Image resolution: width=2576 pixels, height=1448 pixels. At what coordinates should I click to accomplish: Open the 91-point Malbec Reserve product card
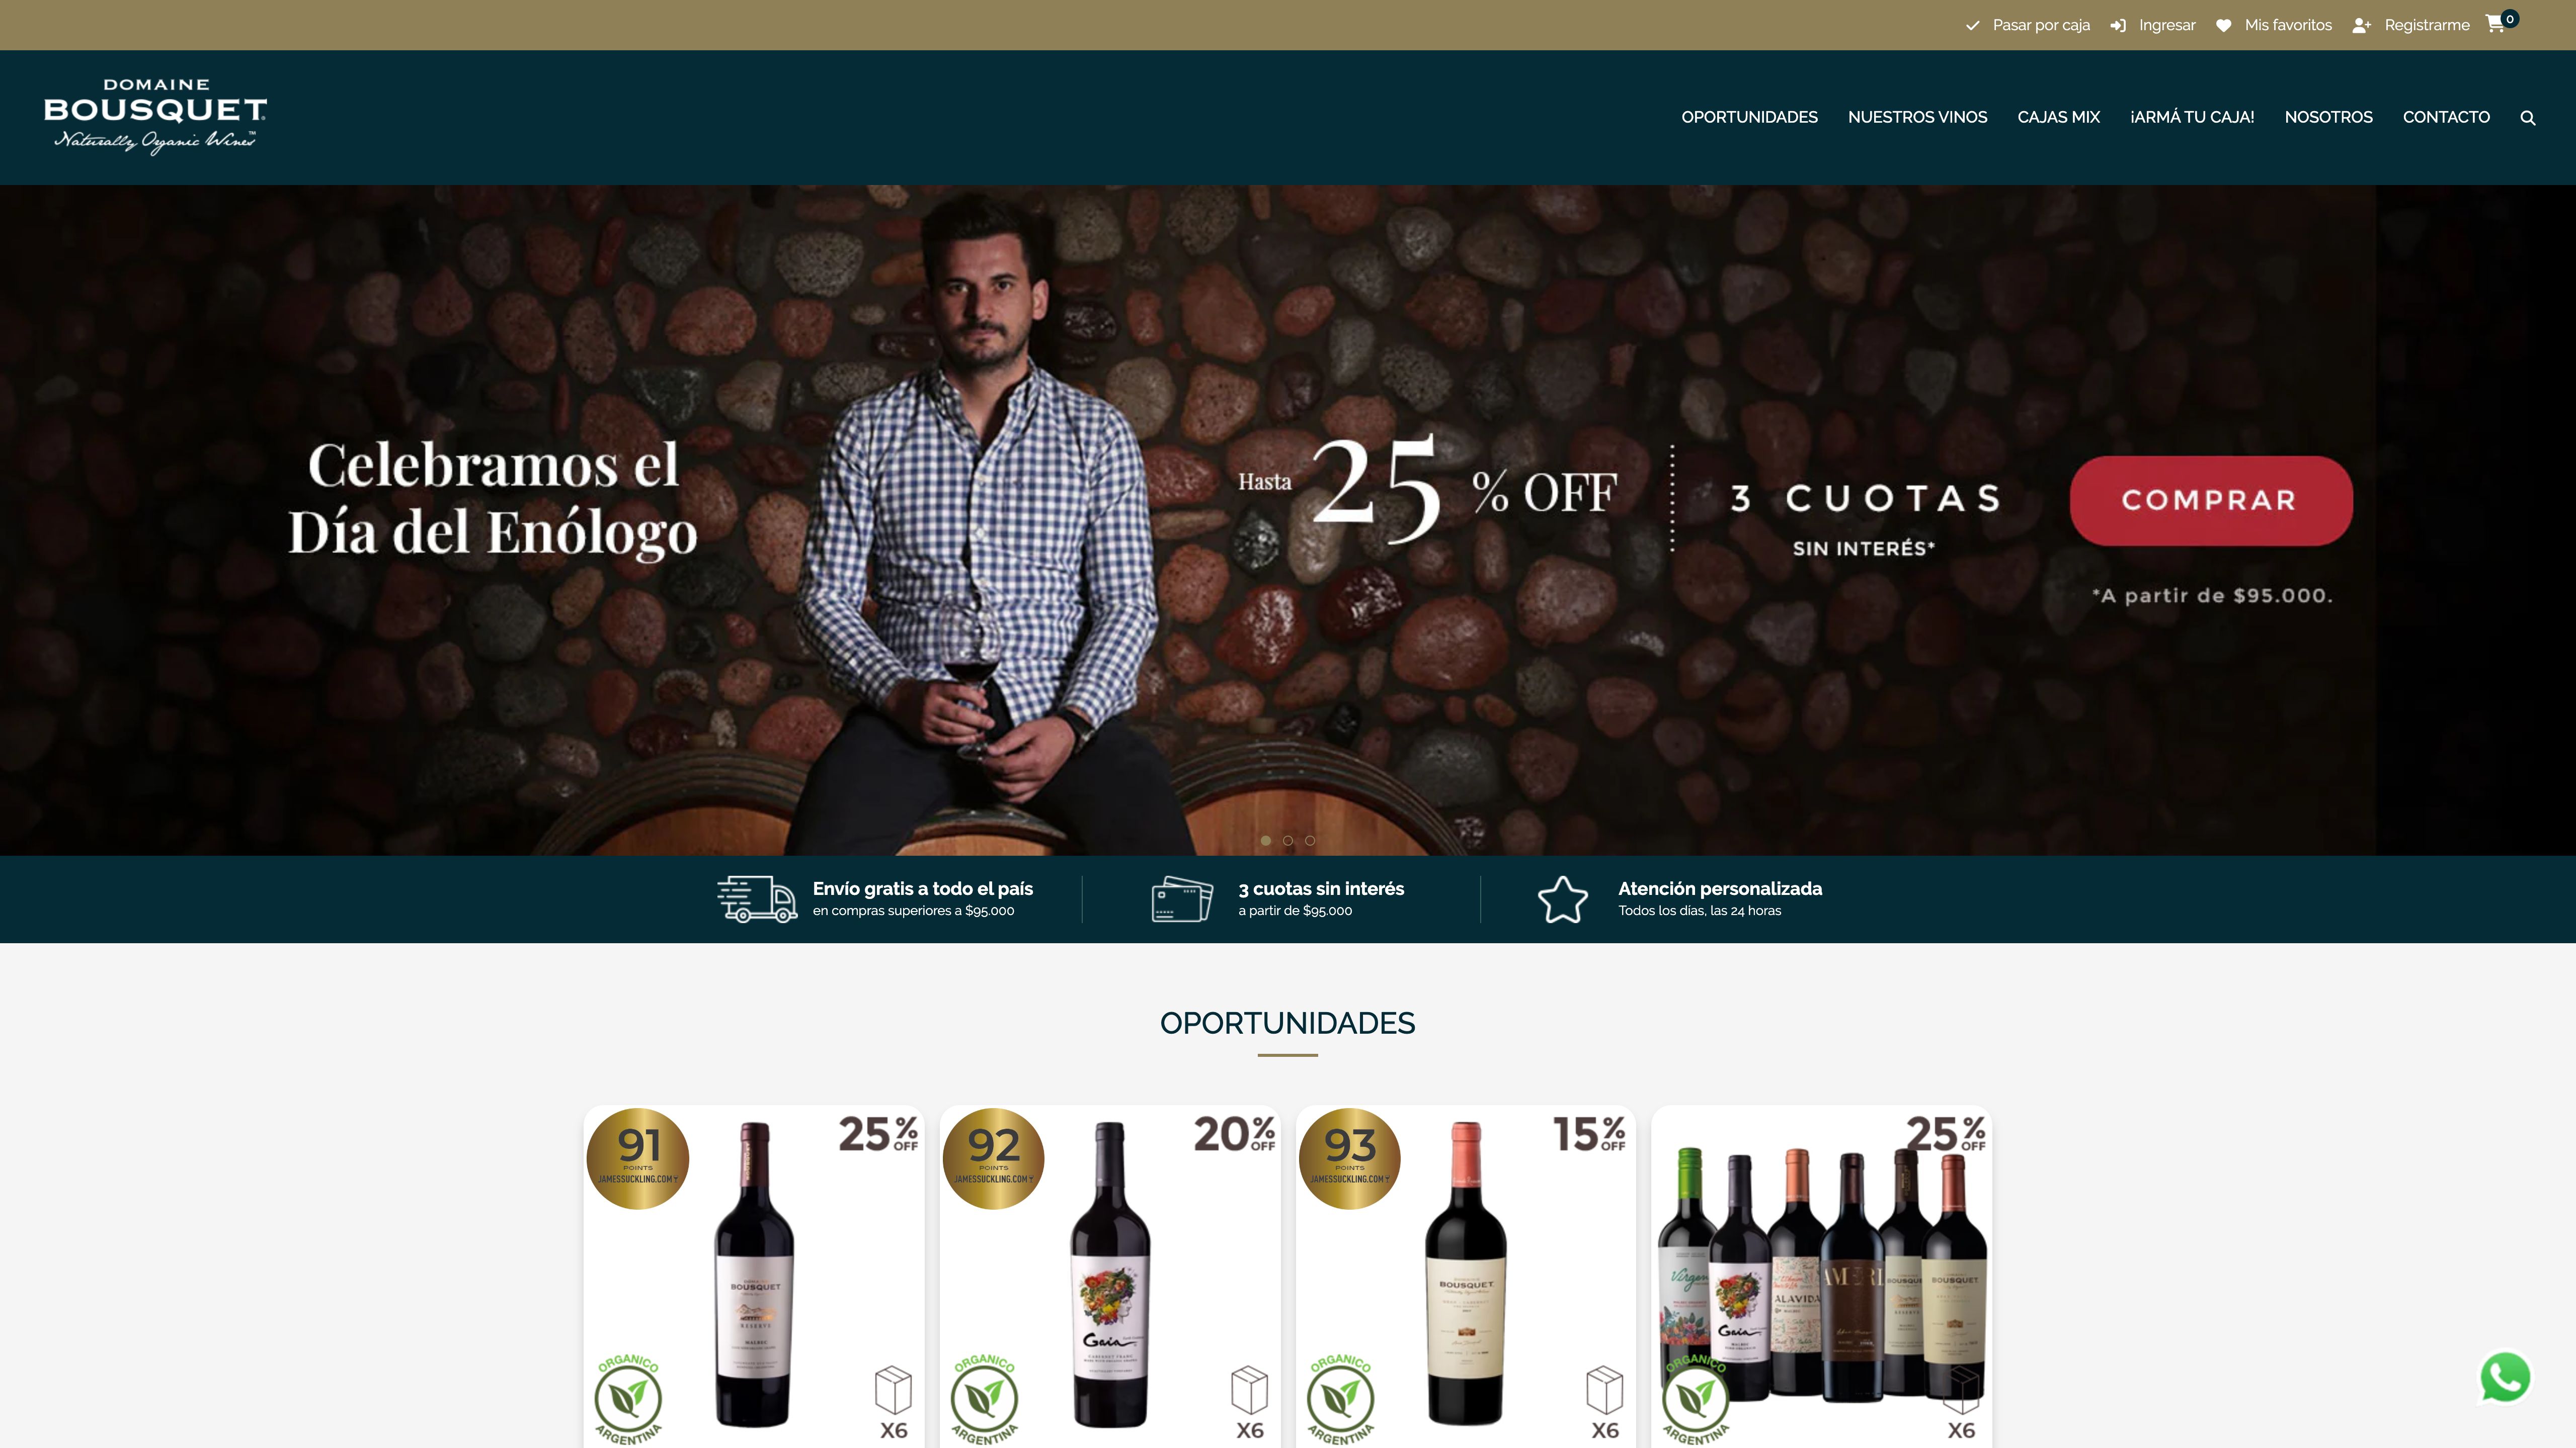[754, 1276]
